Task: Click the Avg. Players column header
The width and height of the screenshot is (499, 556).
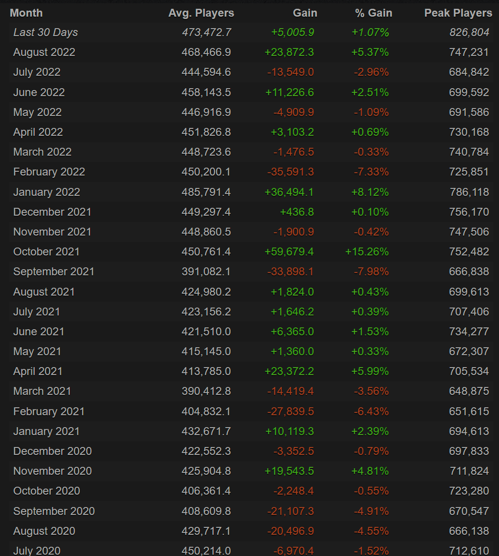Action: (x=201, y=13)
